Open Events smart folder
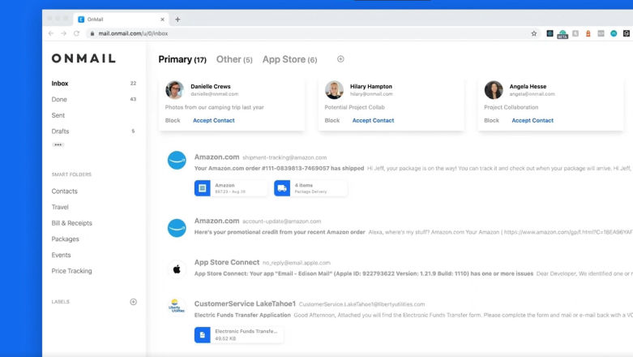Screen dimensions: 633x357 pyautogui.click(x=61, y=255)
